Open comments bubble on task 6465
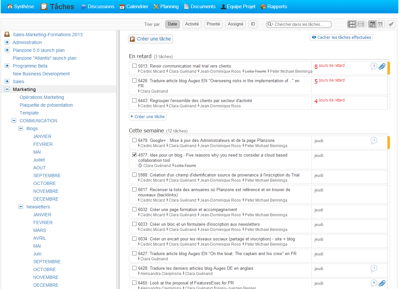399x289 pixels. pyautogui.click(x=374, y=283)
